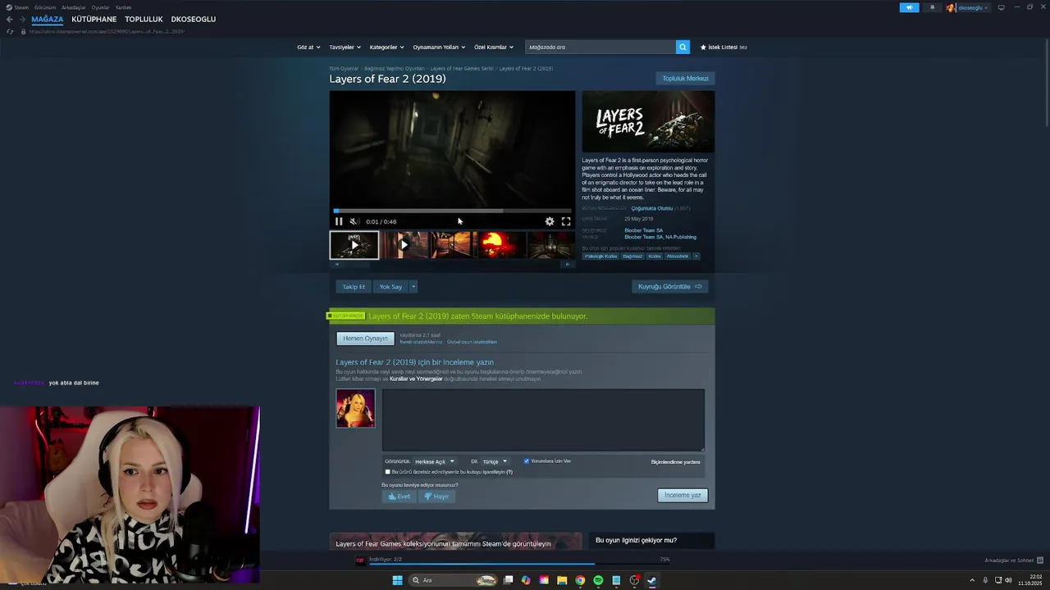Expand the 'Göz at' store menu

(308, 47)
